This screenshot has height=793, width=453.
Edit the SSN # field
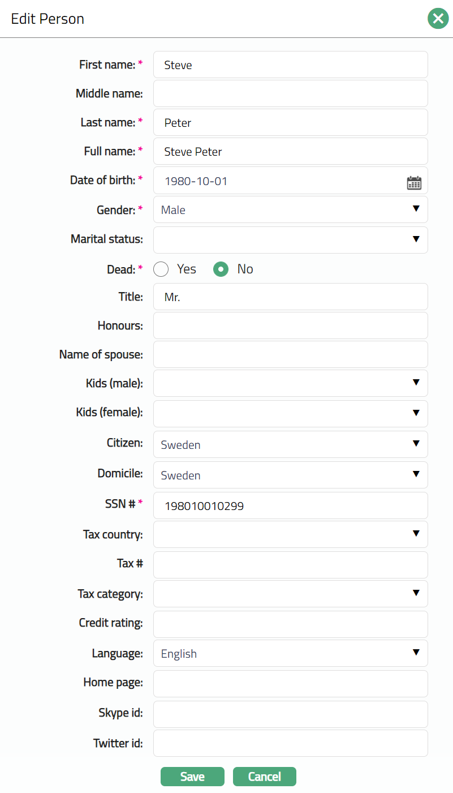pyautogui.click(x=290, y=505)
